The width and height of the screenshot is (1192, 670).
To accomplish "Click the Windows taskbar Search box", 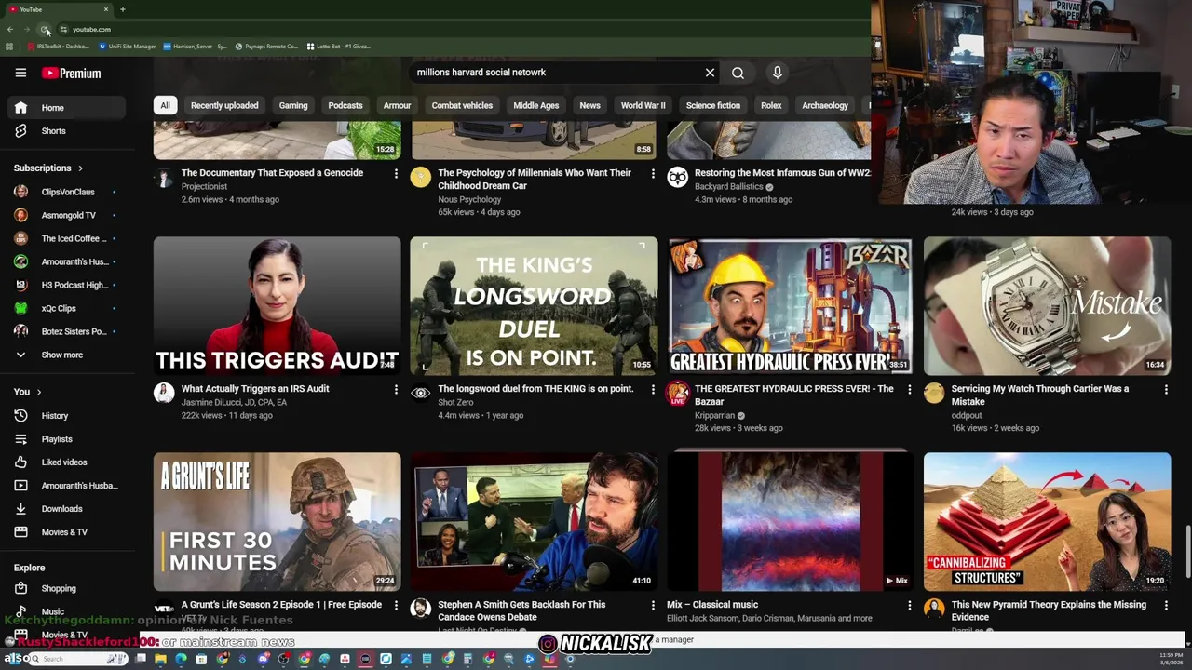I will [x=77, y=659].
